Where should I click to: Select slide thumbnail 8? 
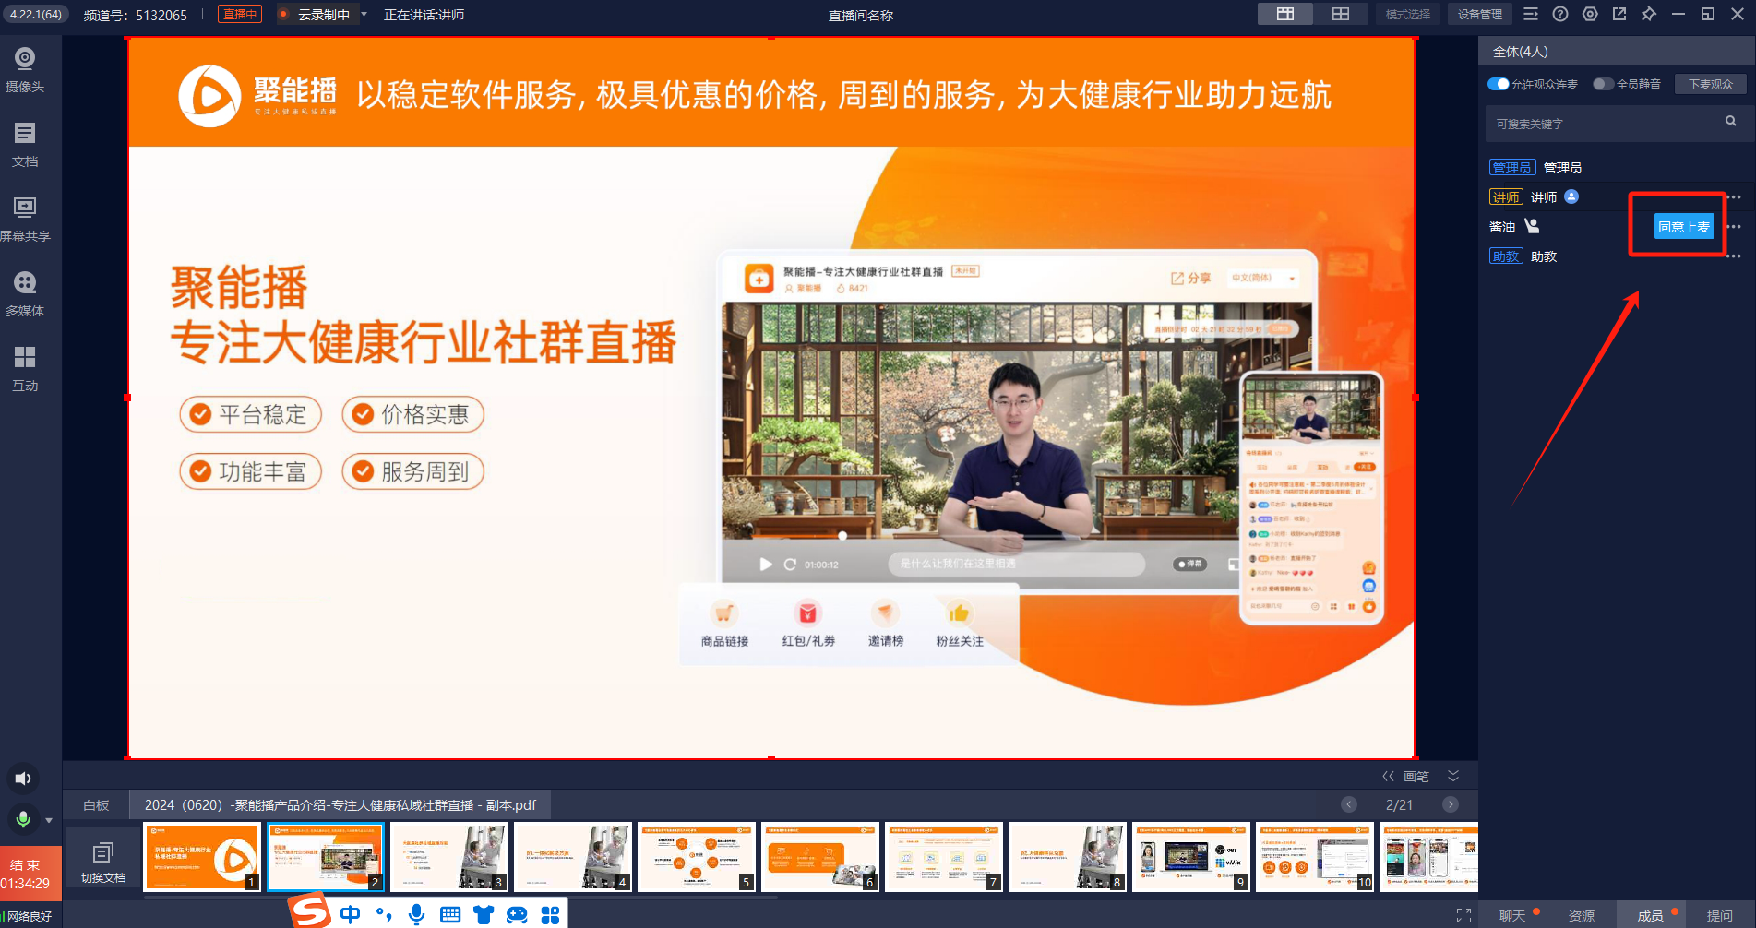point(1068,857)
